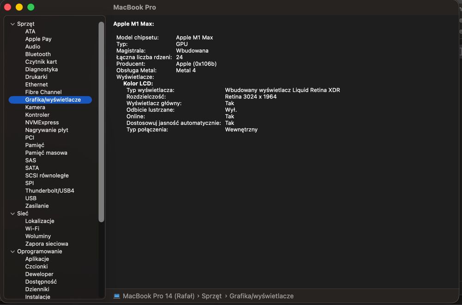Select the Zasilanie entry

point(37,206)
